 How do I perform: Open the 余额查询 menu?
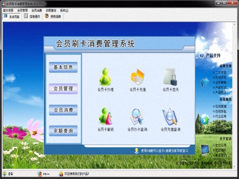click(51, 11)
